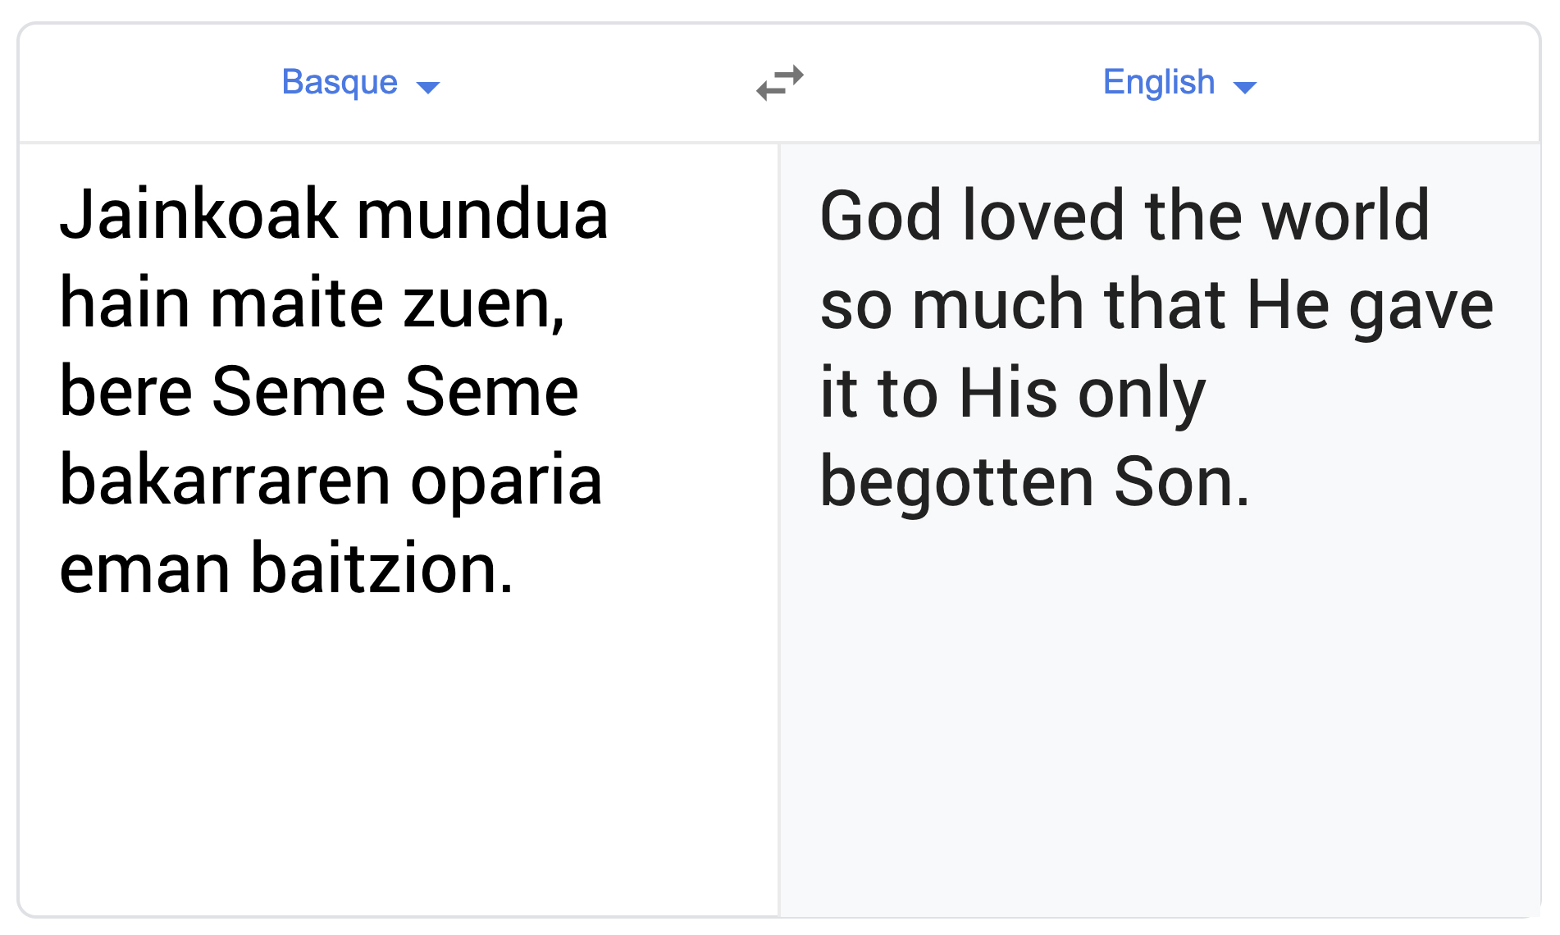Click the word 'mundua' in source text
Screen dimensions: 1560x935
tap(482, 216)
